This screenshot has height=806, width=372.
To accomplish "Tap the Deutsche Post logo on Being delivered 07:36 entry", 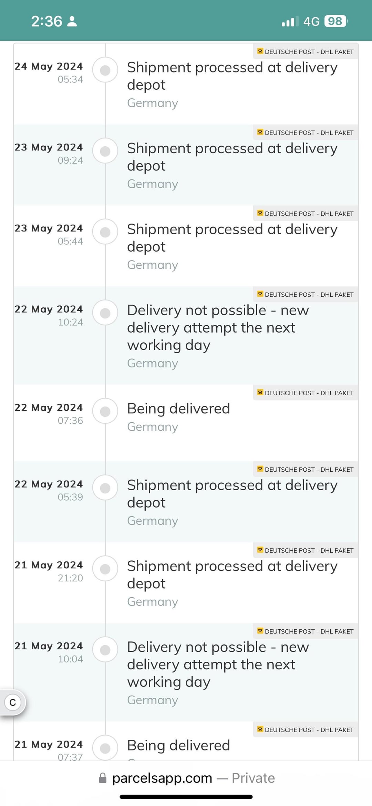I will click(x=260, y=392).
